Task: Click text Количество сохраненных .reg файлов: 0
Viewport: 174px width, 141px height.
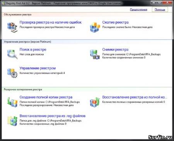Action: click(43, 124)
